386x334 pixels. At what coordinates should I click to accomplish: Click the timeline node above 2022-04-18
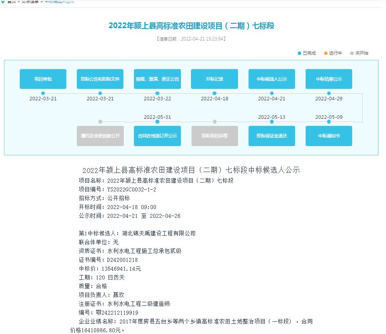[x=214, y=93]
